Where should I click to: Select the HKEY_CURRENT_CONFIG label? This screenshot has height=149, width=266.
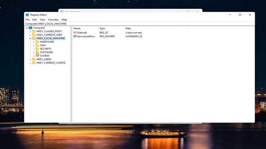51,63
